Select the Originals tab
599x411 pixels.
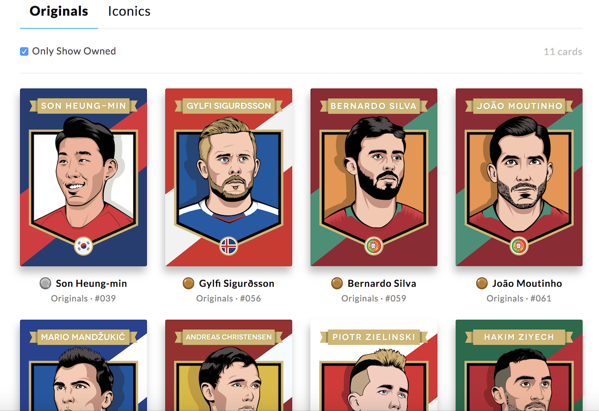point(58,11)
